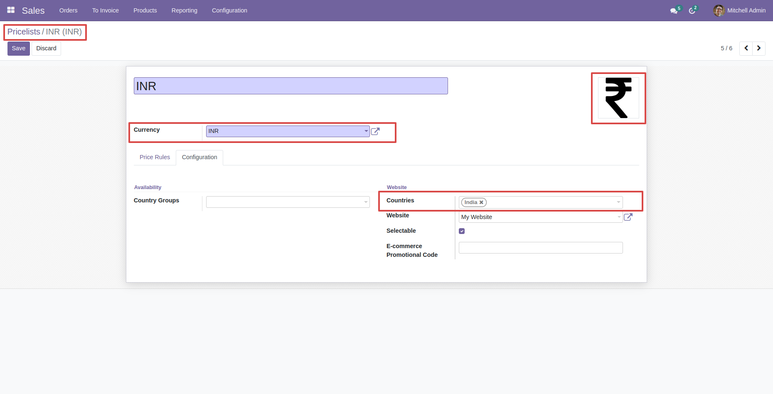Screen dimensions: 773x394
Task: Switch to the Price Rules tab
Action: pos(155,157)
